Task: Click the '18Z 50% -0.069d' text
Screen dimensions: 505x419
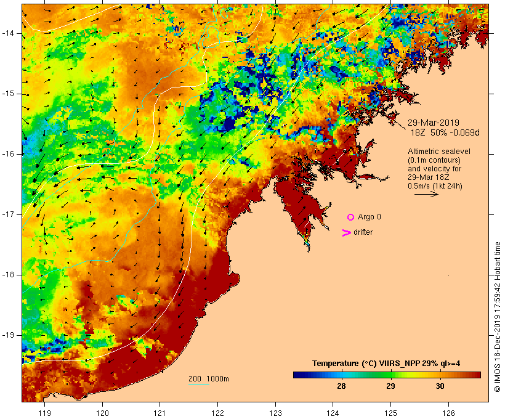Action: [445, 132]
